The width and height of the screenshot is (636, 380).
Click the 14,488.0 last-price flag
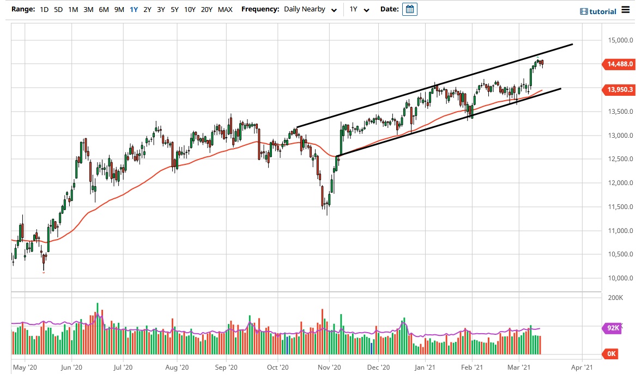click(x=618, y=64)
